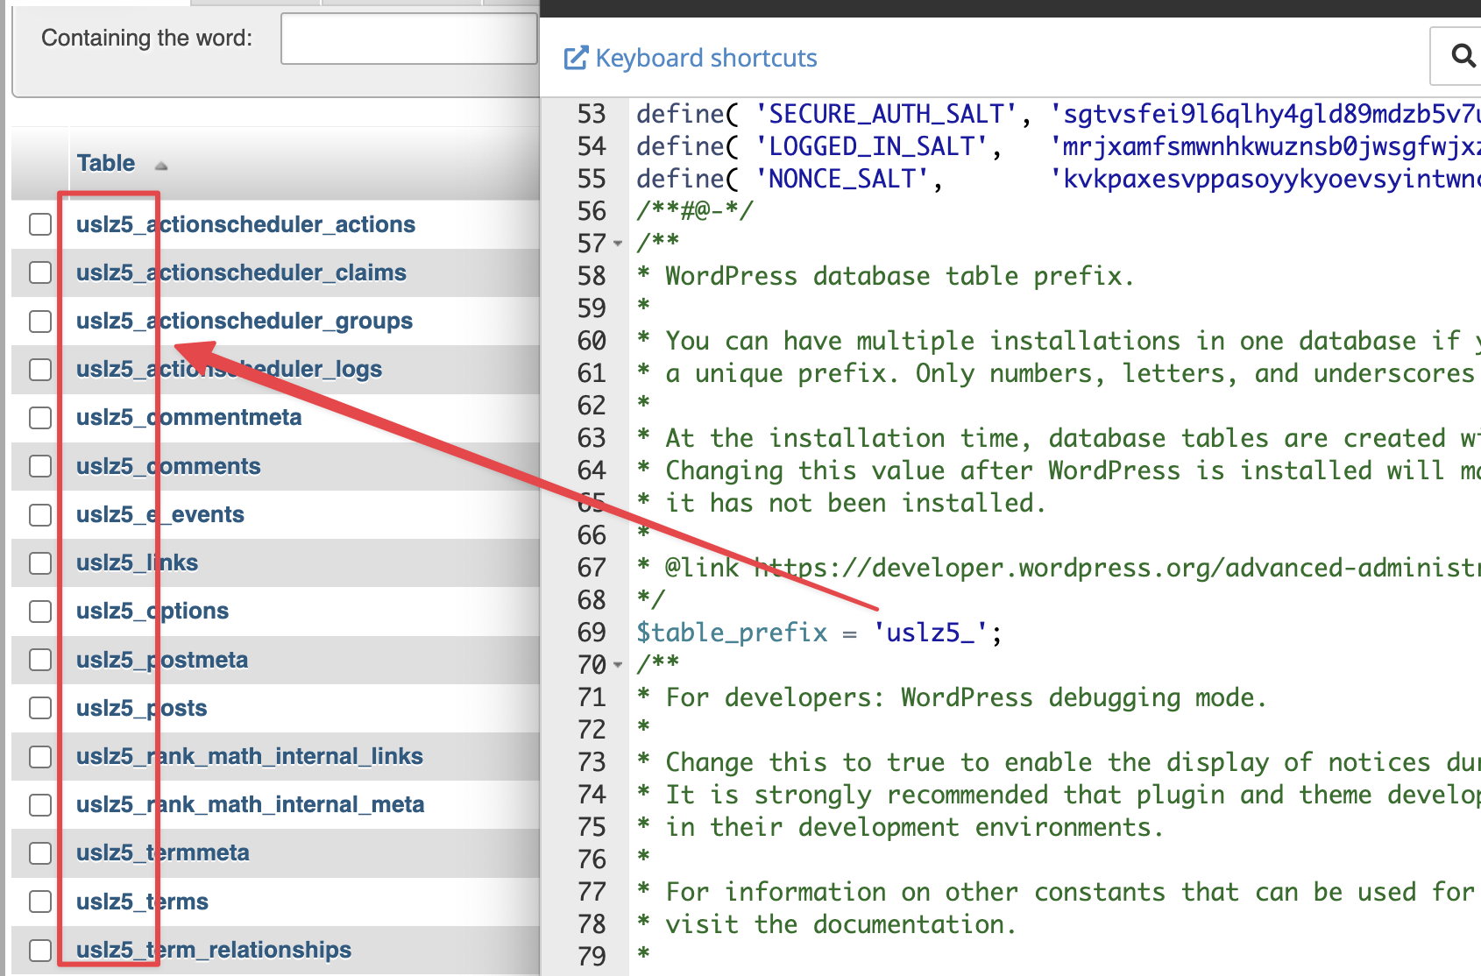This screenshot has height=976, width=1481.
Task: Open the uslz5_termmeta table
Action: 163,852
